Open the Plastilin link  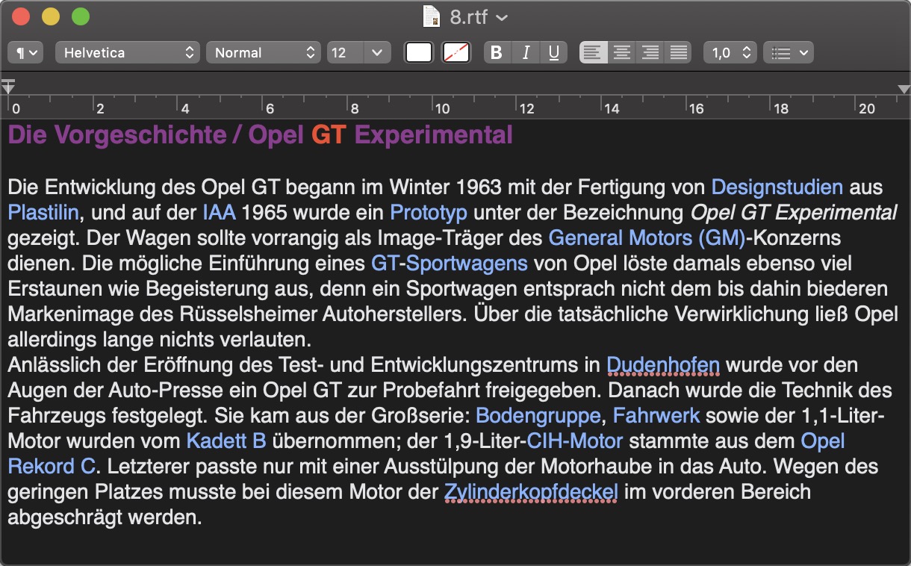(43, 212)
